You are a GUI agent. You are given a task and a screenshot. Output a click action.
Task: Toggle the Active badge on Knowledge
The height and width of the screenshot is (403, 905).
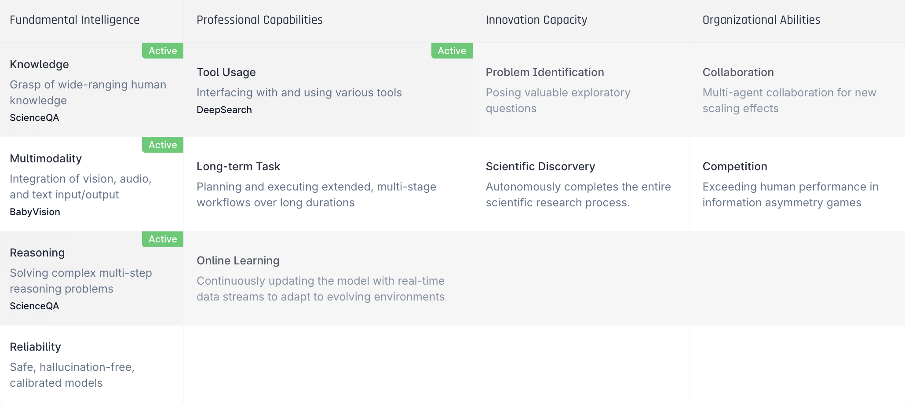click(x=162, y=51)
